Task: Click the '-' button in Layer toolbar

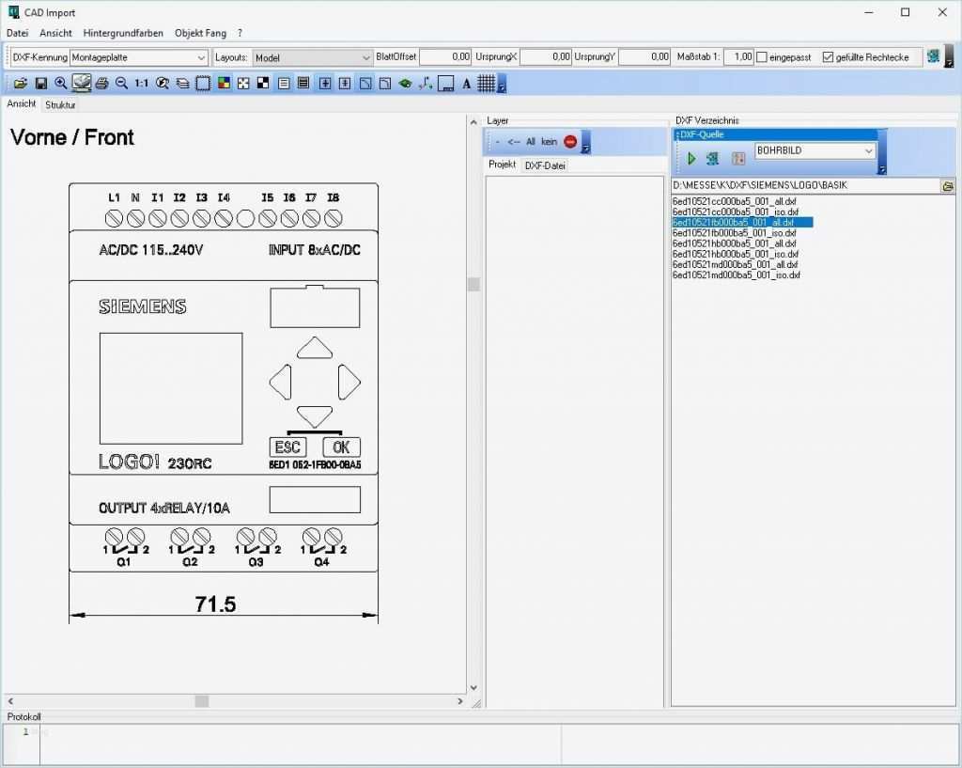Action: point(498,142)
